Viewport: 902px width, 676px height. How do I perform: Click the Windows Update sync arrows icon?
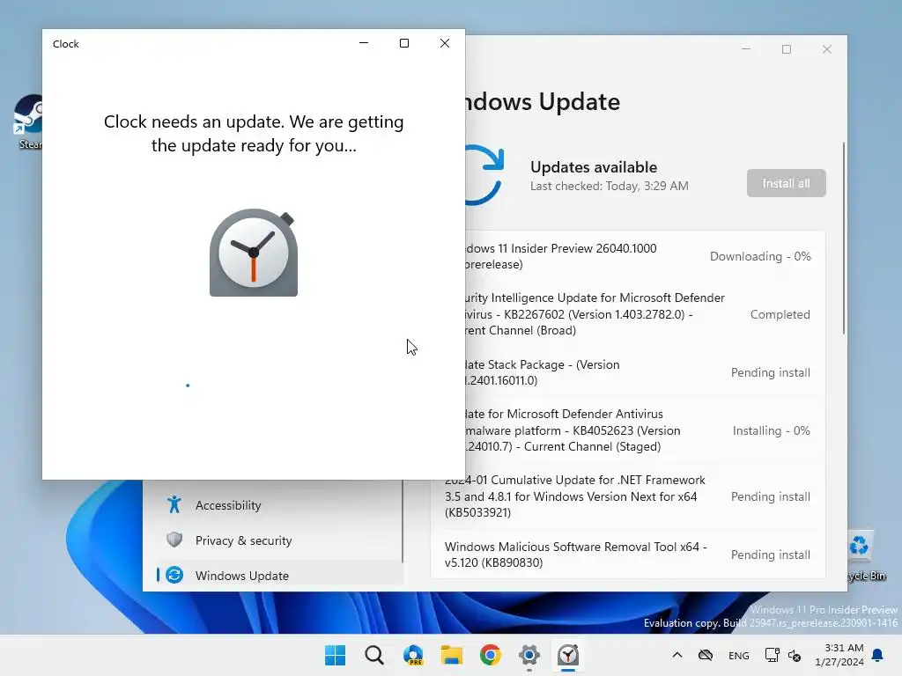pyautogui.click(x=484, y=175)
